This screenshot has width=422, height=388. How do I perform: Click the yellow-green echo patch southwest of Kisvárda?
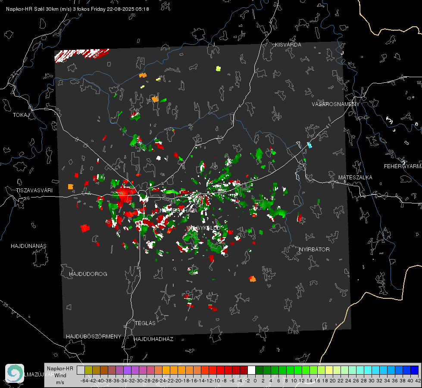(x=218, y=69)
